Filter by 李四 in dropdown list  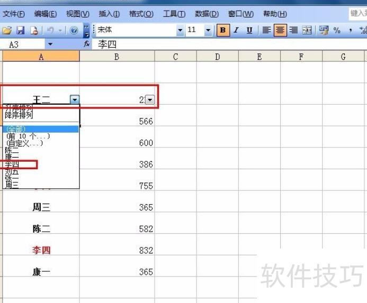41,164
